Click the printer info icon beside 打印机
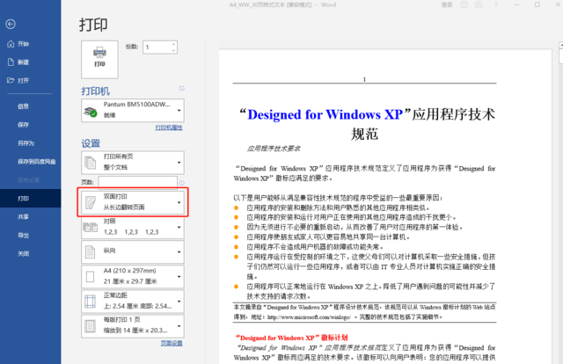The width and height of the screenshot is (563, 364). pyautogui.click(x=182, y=88)
